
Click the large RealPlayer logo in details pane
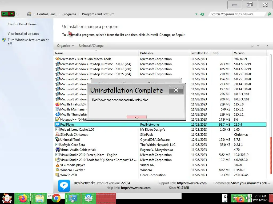(x=64, y=186)
